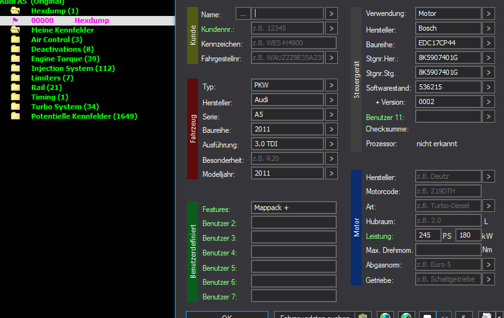Click into the Max. Drehmom. Nm field

pyautogui.click(x=448, y=250)
